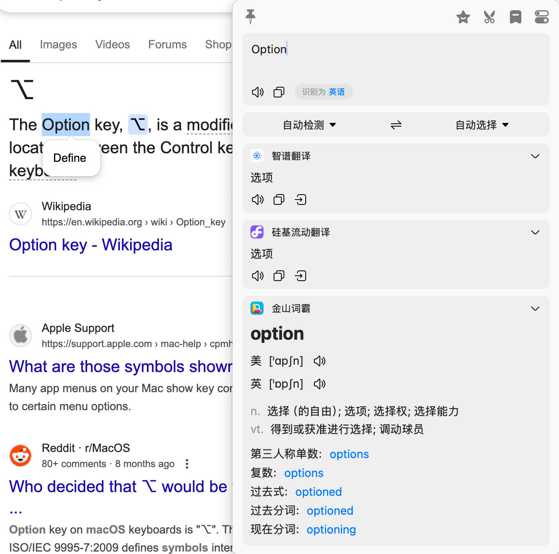Open the 自动检测 source language dropdown
The image size is (559, 554).
[x=309, y=125]
